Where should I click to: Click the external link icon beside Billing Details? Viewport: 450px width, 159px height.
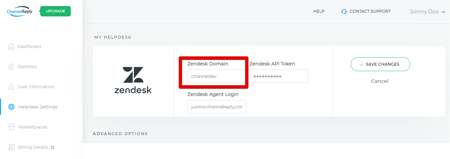pyautogui.click(x=52, y=147)
